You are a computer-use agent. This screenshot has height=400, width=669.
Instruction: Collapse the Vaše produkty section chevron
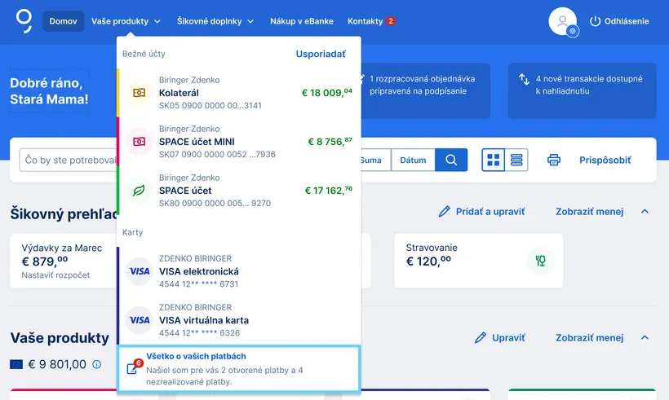(x=645, y=337)
